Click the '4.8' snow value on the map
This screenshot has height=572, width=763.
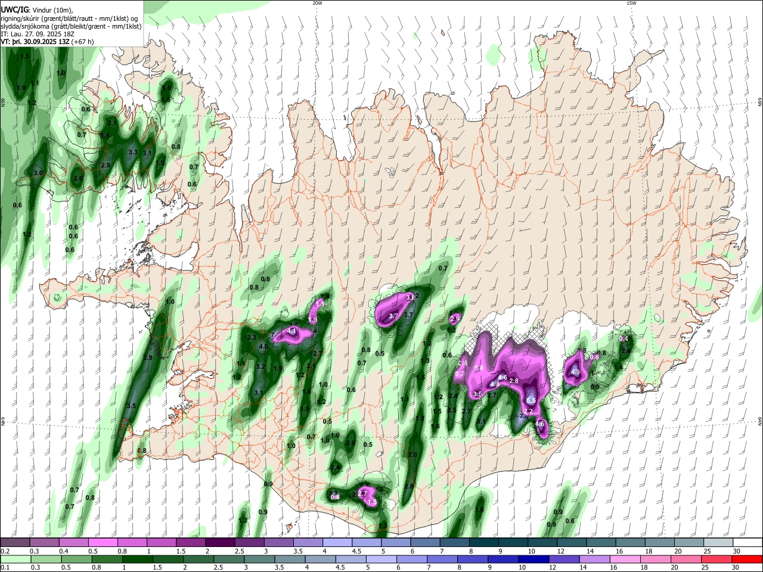(x=494, y=384)
